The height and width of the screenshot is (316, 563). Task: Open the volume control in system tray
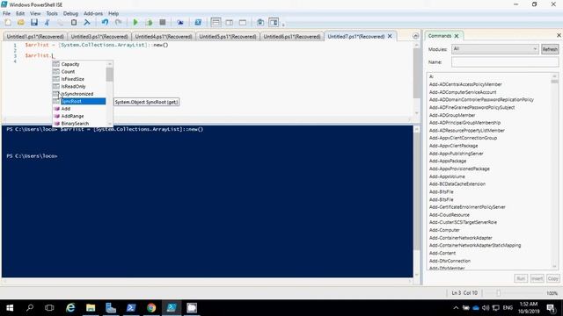[486, 308]
